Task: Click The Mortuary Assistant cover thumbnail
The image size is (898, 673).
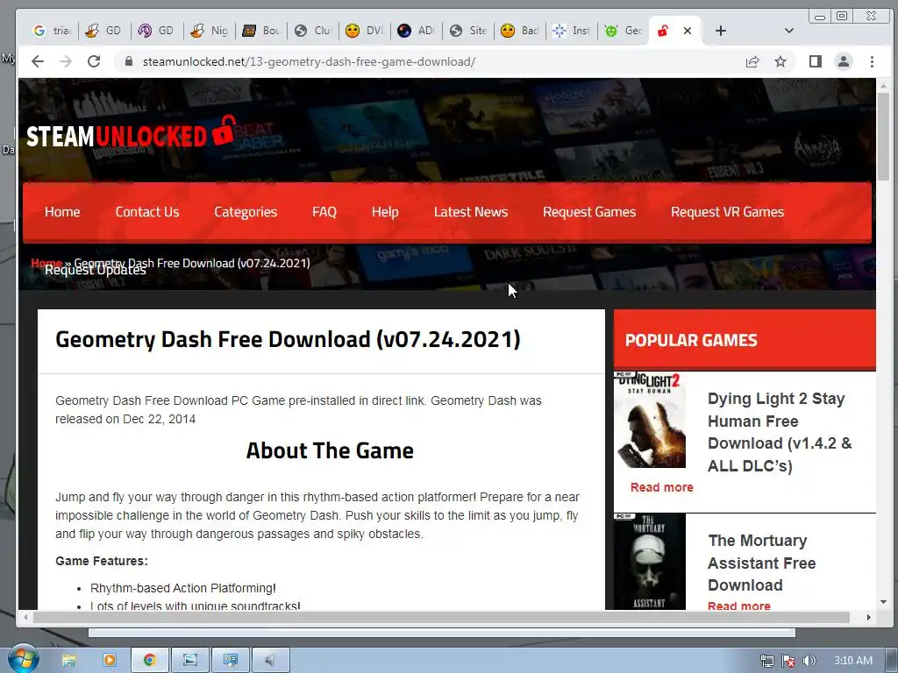Action: [650, 562]
